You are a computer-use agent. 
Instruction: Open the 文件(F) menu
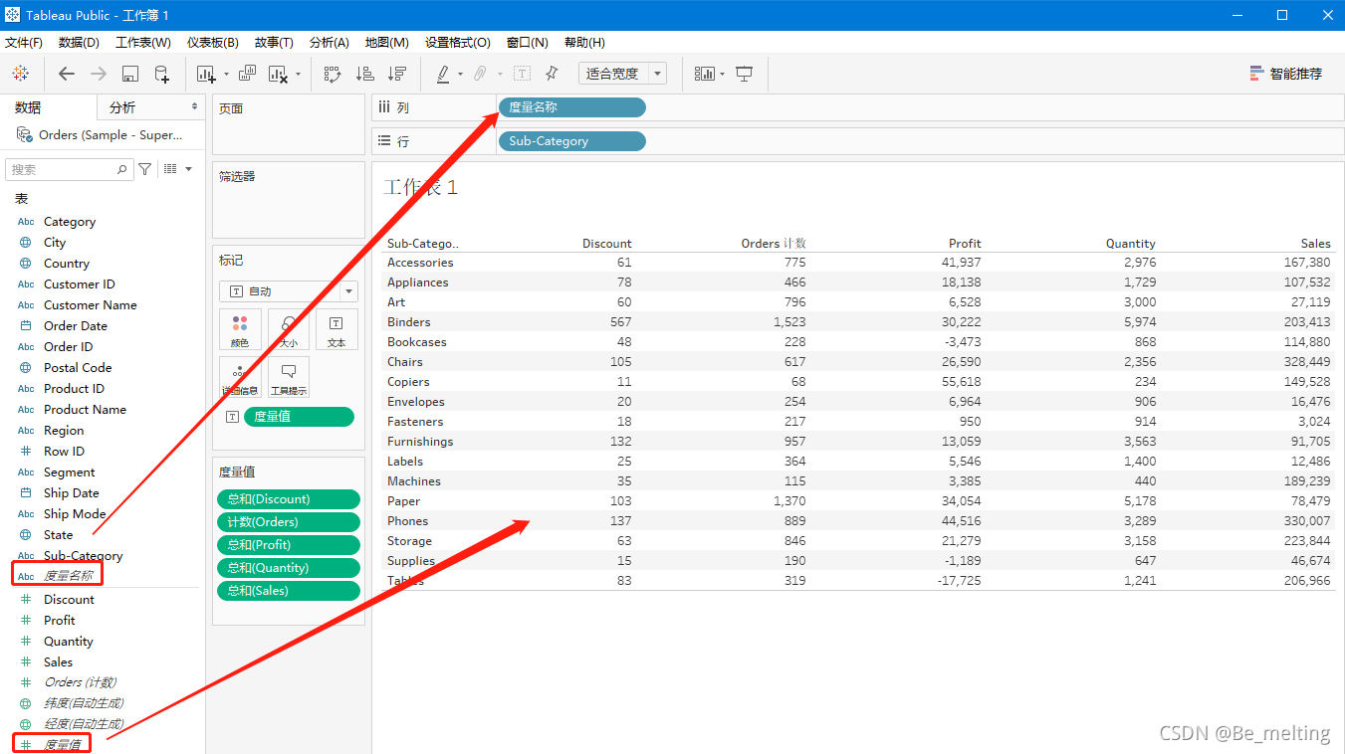[x=24, y=43]
